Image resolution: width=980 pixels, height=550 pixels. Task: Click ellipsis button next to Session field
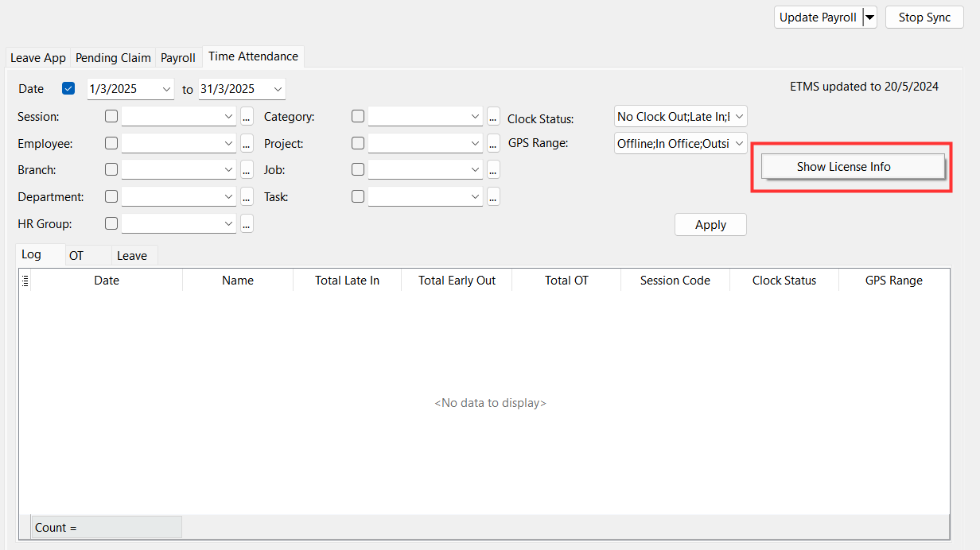247,117
